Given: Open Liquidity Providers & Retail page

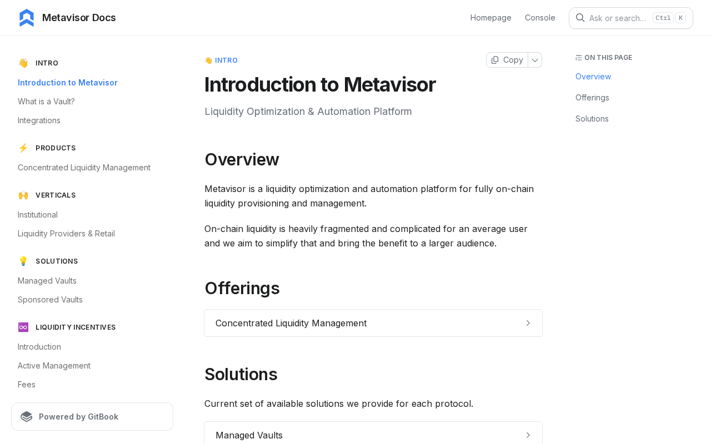Looking at the screenshot, I should point(66,234).
